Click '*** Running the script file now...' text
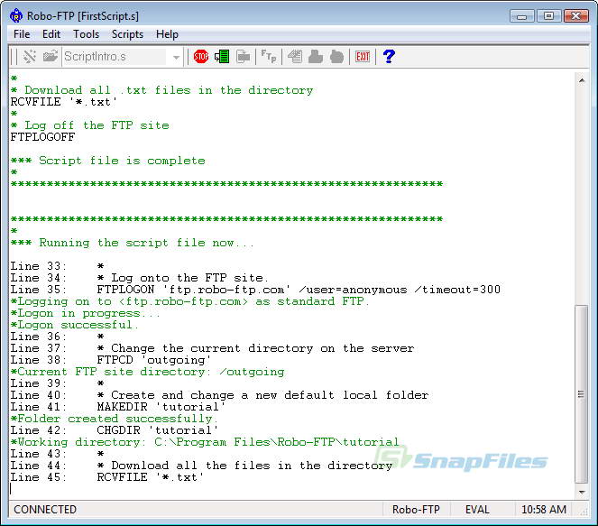The height and width of the screenshot is (526, 598). point(133,243)
